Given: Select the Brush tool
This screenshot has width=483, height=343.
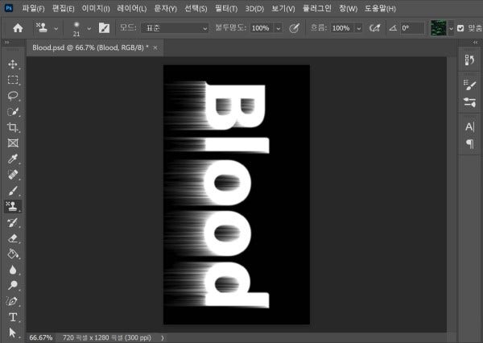Looking at the screenshot, I should [13, 191].
